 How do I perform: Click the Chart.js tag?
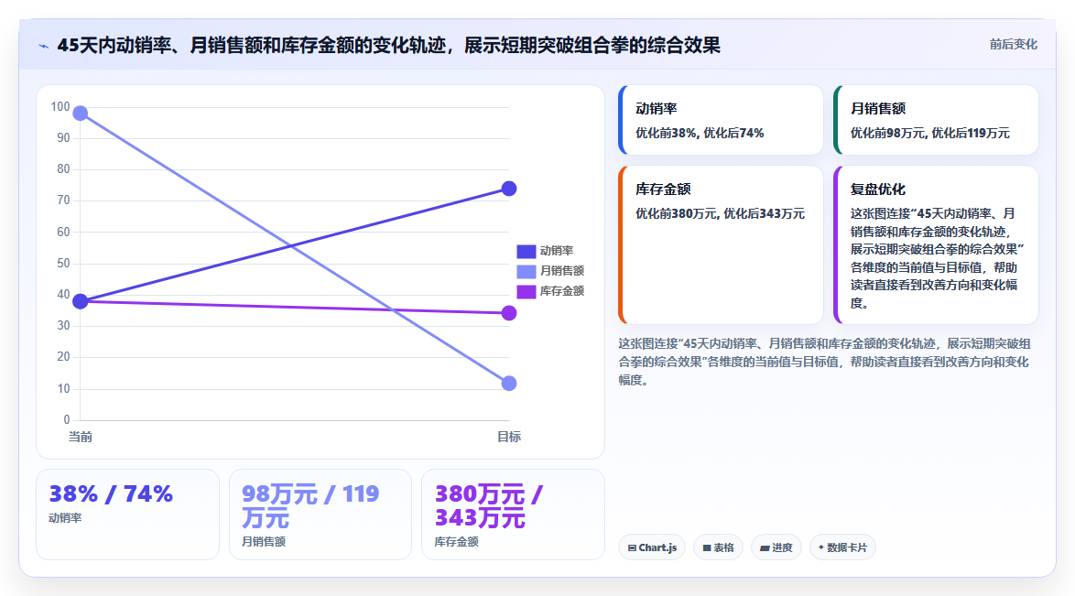(x=652, y=547)
